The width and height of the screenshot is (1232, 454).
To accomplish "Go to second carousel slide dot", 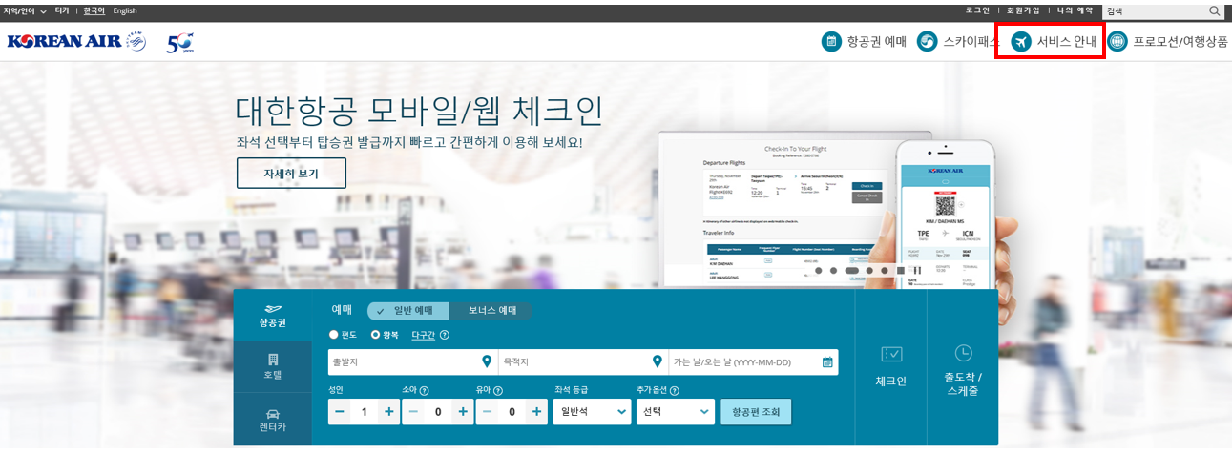I will tap(833, 271).
